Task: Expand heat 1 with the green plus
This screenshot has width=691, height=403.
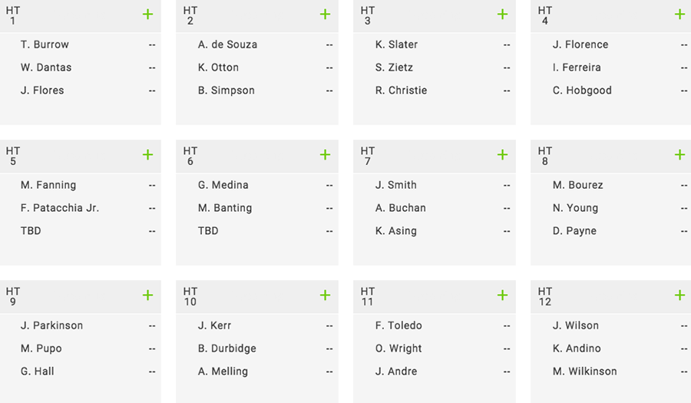Action: 147,15
